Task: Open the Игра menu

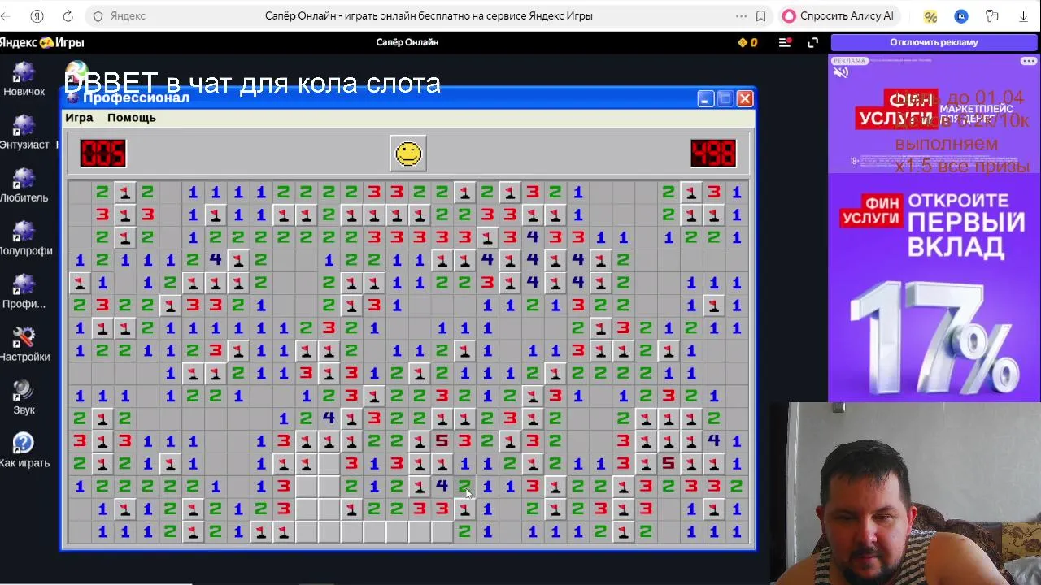Action: tap(79, 118)
